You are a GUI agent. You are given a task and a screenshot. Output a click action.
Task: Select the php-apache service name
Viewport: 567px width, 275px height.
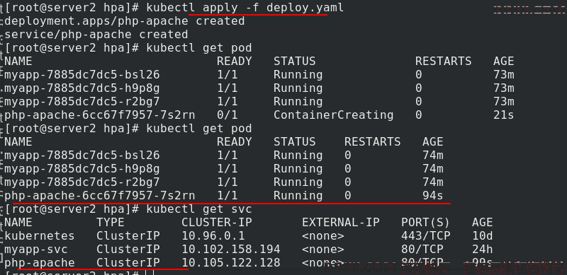(x=40, y=263)
